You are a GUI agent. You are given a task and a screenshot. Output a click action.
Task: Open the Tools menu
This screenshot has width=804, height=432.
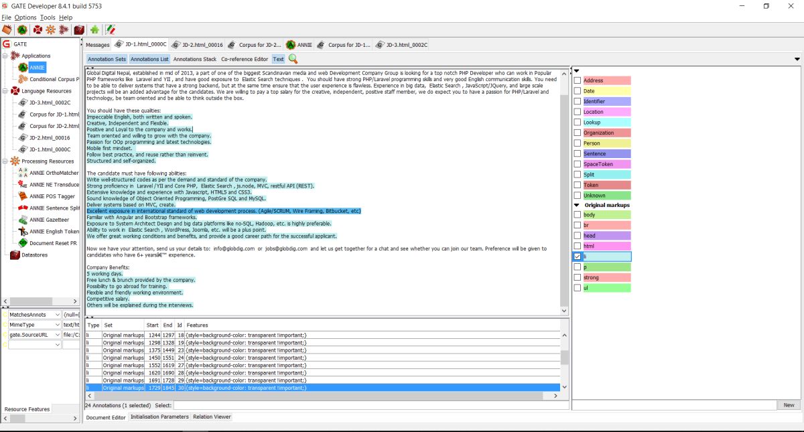click(x=48, y=17)
